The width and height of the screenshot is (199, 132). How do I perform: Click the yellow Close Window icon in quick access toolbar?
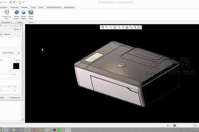[20, 2]
